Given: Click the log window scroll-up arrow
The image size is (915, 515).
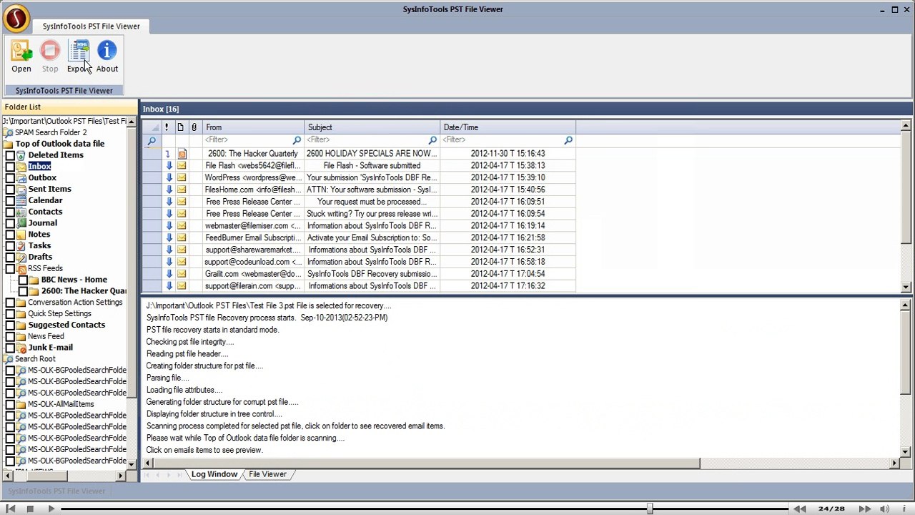Looking at the screenshot, I should 906,305.
